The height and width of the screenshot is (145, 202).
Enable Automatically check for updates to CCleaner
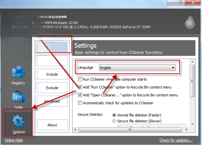[x=80, y=103]
